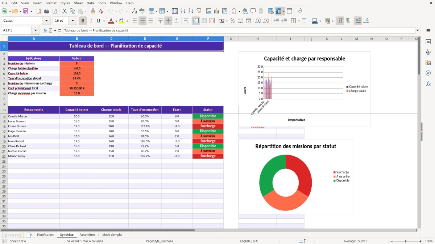Select column header D
Viewport: 435px width, 244px height.
(x=145, y=39)
